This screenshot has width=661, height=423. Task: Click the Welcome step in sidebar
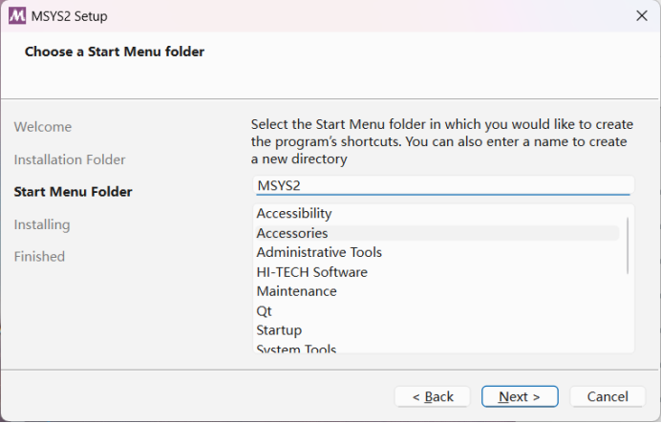[43, 127]
